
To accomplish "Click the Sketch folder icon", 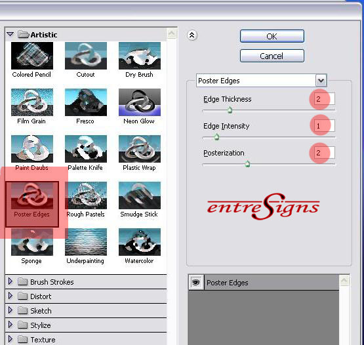I will 22,310.
